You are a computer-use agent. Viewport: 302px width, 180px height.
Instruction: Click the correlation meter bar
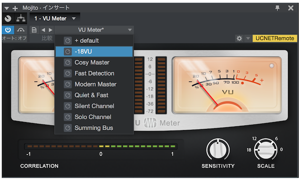pos(101,147)
